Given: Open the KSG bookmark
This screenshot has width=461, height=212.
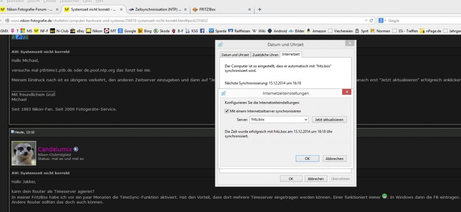Looking at the screenshot, I should coord(192,31).
